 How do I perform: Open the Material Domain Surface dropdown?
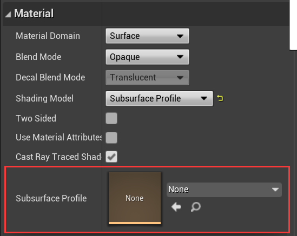(x=147, y=36)
